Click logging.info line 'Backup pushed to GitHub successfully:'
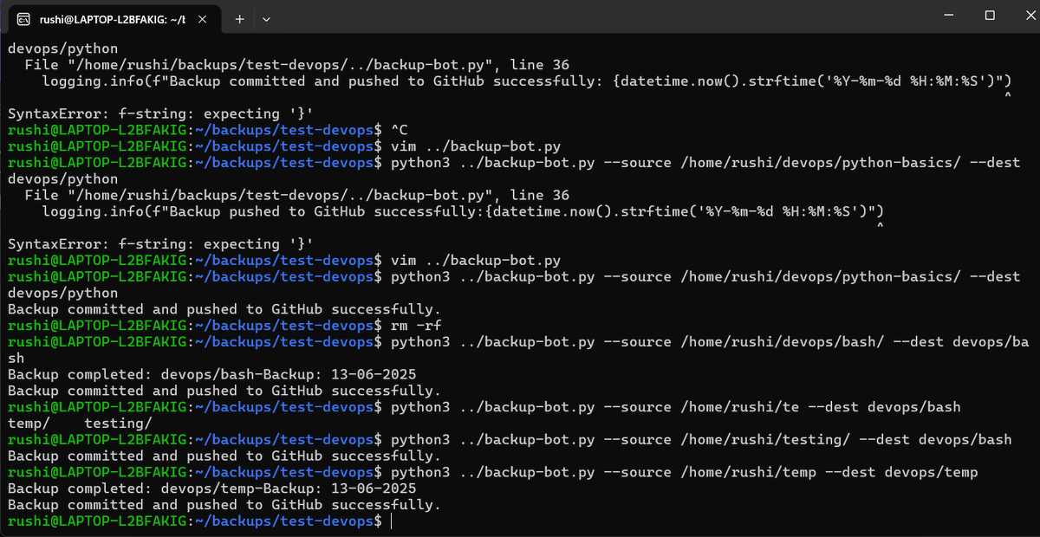This screenshot has height=537, width=1040. pyautogui.click(x=463, y=211)
